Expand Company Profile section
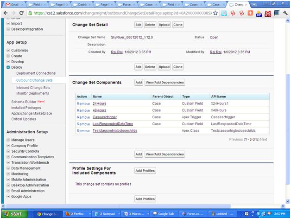This screenshot has height=219, width=291. point(8,145)
